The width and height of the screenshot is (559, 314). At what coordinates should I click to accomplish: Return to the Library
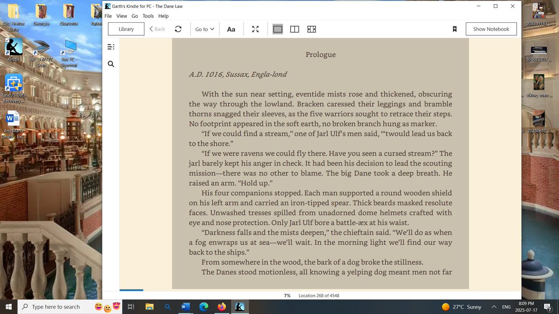click(126, 29)
